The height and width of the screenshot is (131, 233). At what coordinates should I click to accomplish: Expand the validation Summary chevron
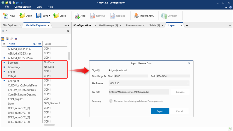(x=110, y=101)
